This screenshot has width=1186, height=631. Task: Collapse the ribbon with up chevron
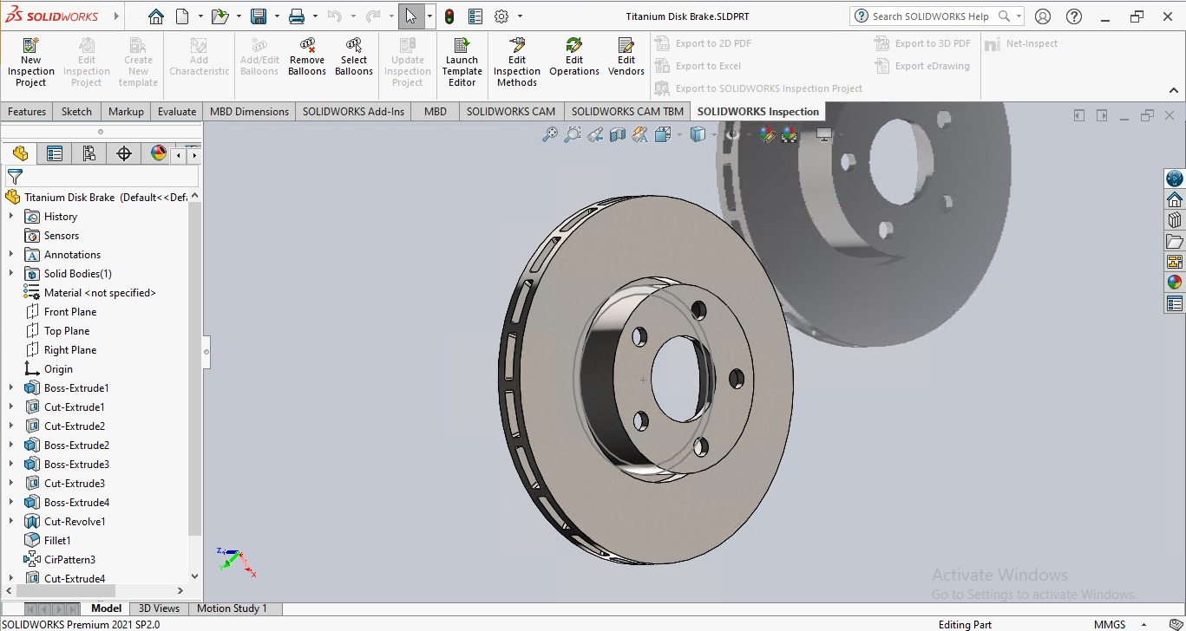(x=1173, y=90)
